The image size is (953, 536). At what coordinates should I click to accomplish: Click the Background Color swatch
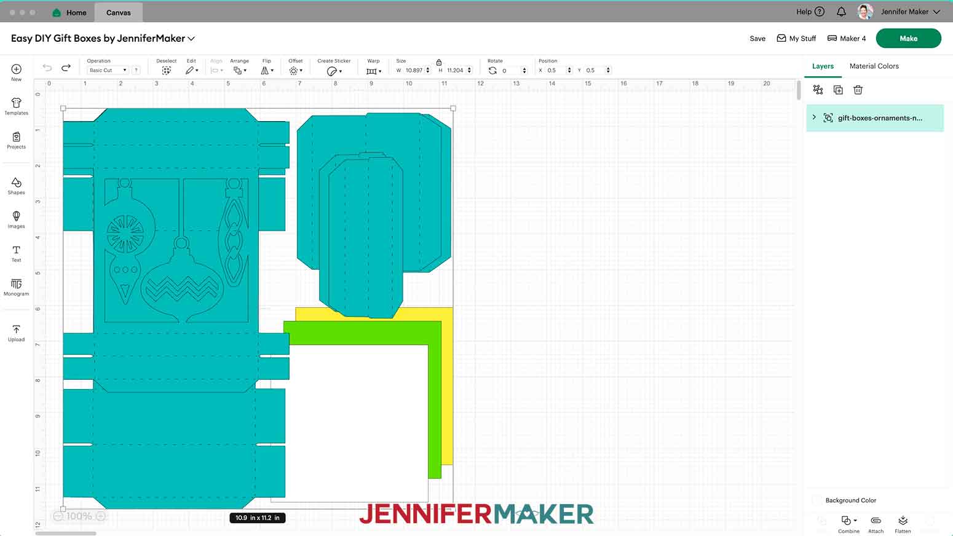click(x=817, y=500)
